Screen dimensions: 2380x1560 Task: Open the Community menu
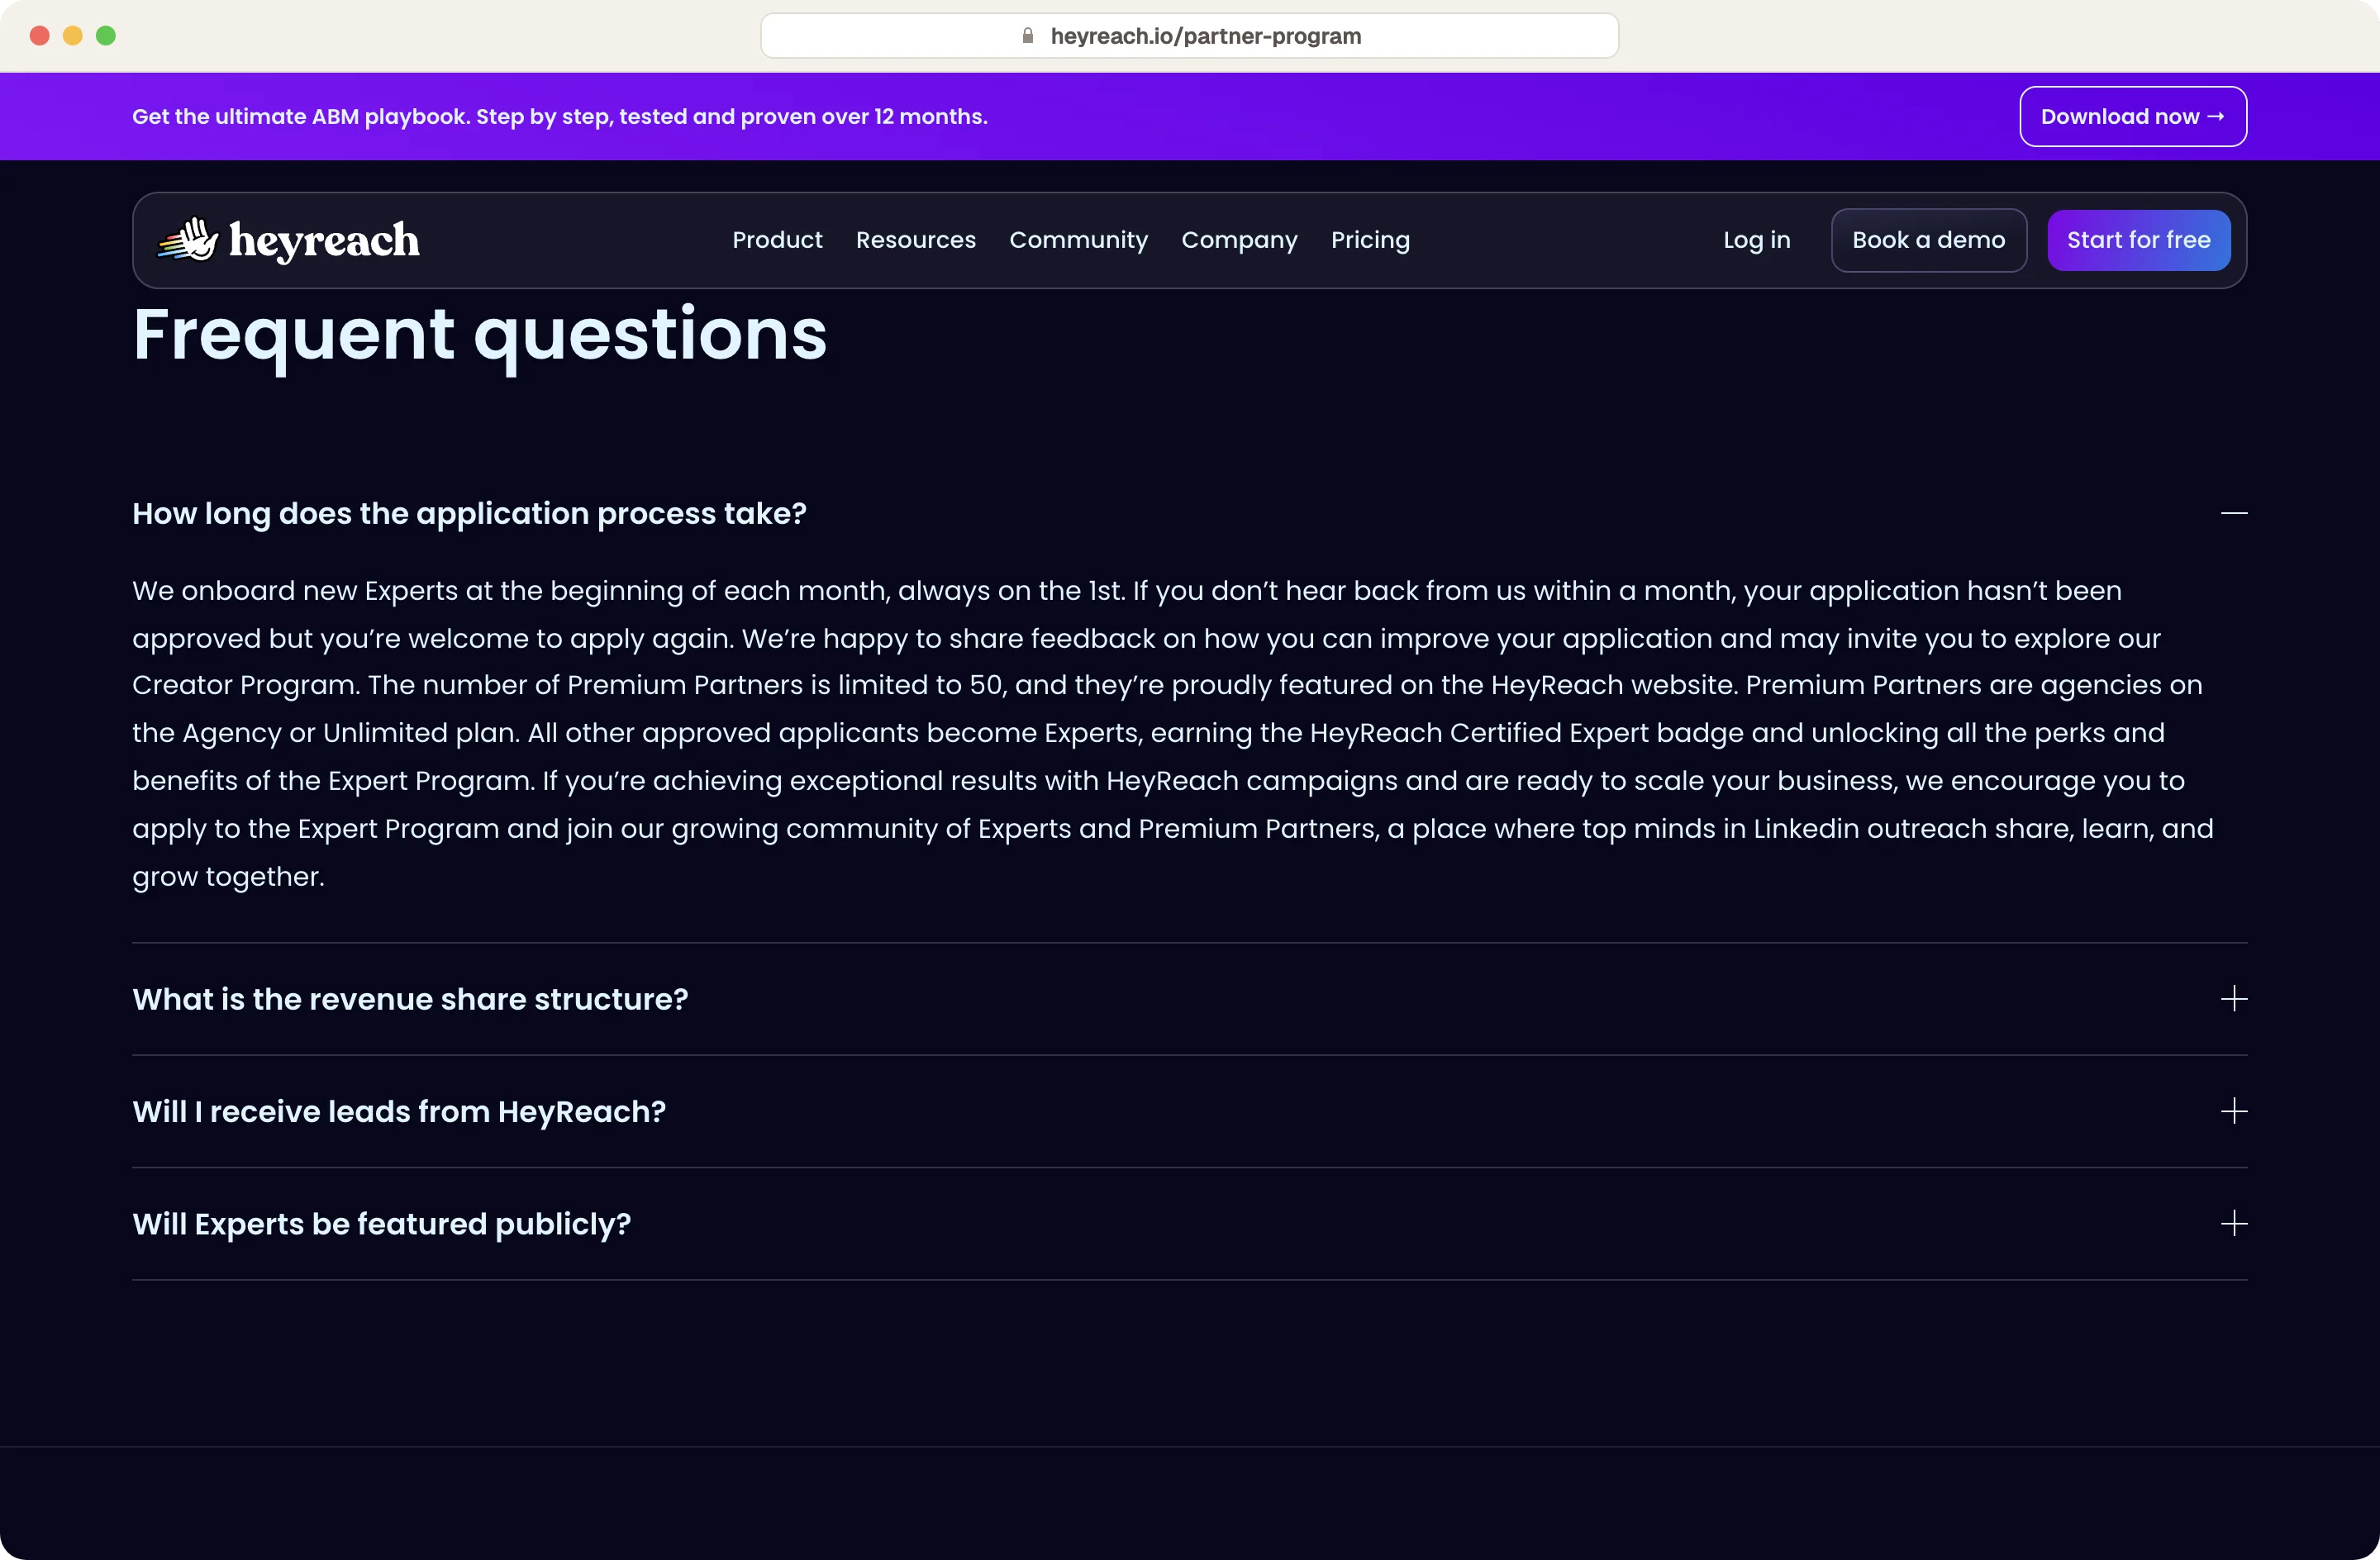1078,240
